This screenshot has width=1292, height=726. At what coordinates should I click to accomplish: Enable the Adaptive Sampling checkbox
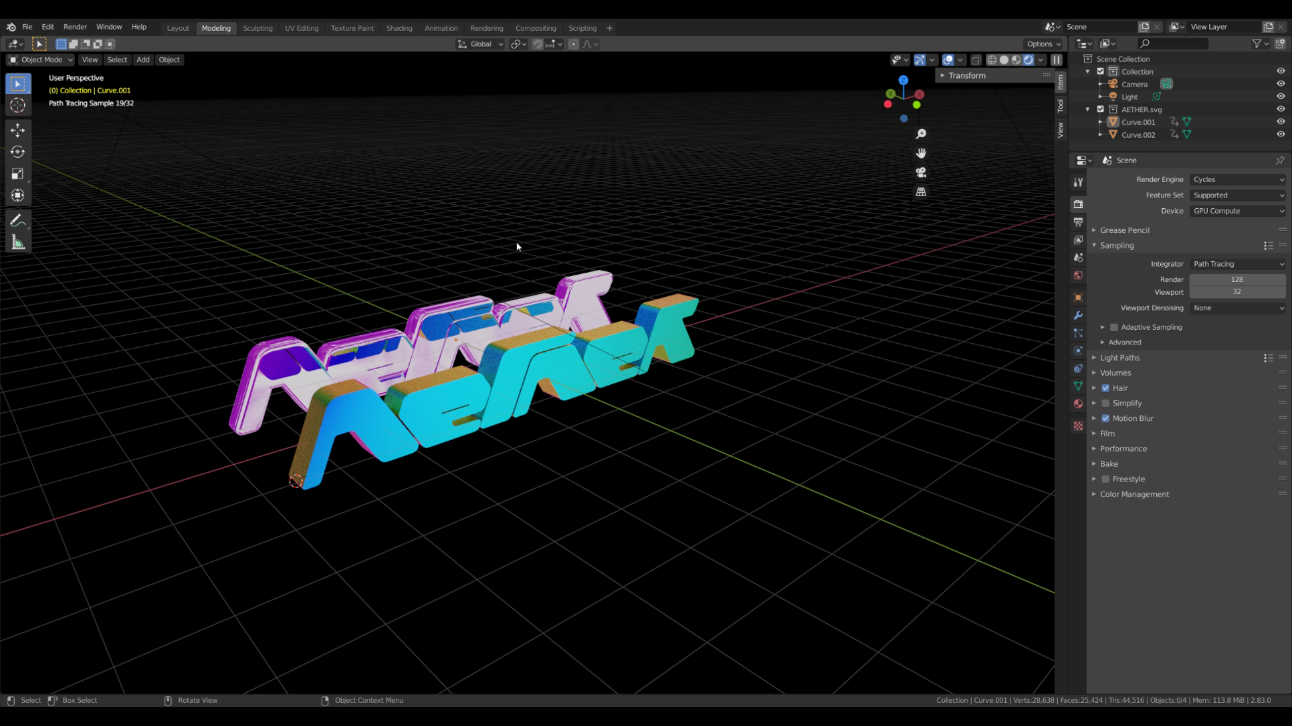tap(1114, 327)
